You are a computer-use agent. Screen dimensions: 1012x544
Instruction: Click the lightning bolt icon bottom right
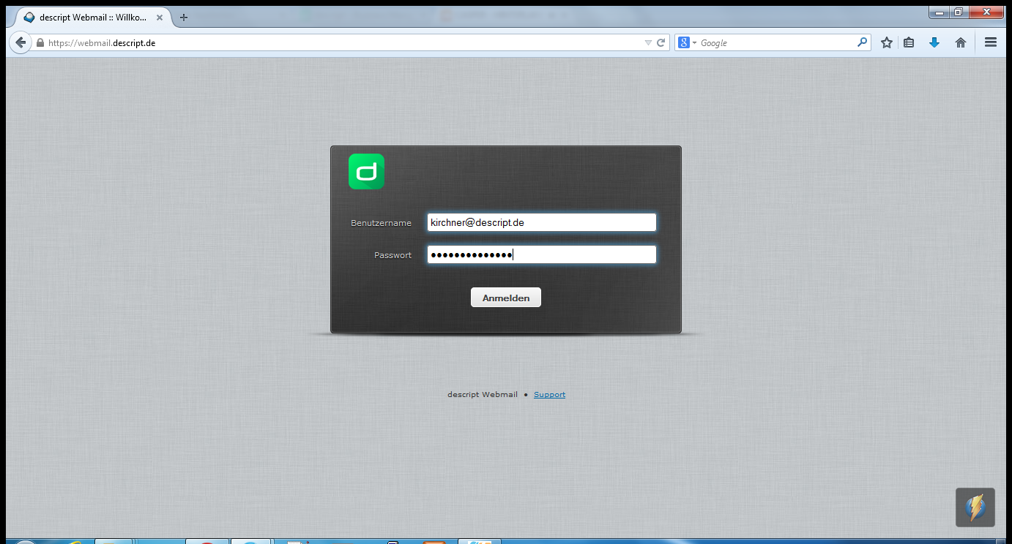tap(975, 507)
